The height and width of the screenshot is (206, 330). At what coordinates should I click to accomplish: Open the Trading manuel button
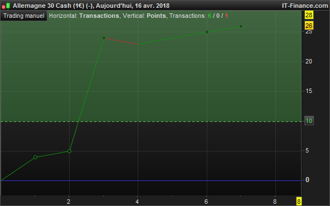click(x=24, y=16)
